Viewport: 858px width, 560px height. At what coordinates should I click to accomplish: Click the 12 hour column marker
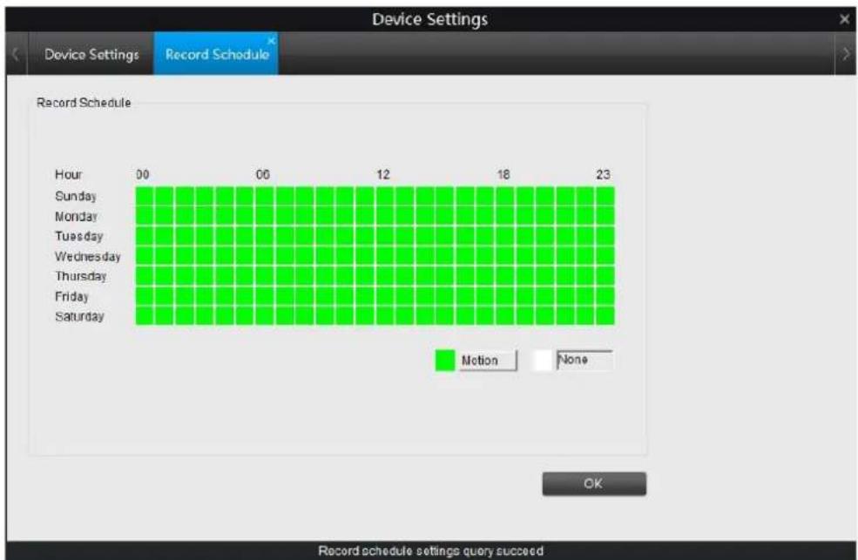point(383,174)
